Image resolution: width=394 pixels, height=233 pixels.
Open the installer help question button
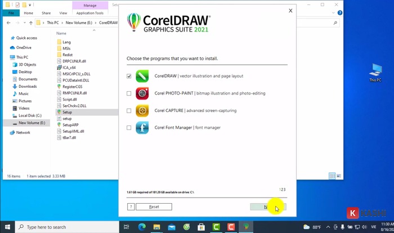click(131, 207)
